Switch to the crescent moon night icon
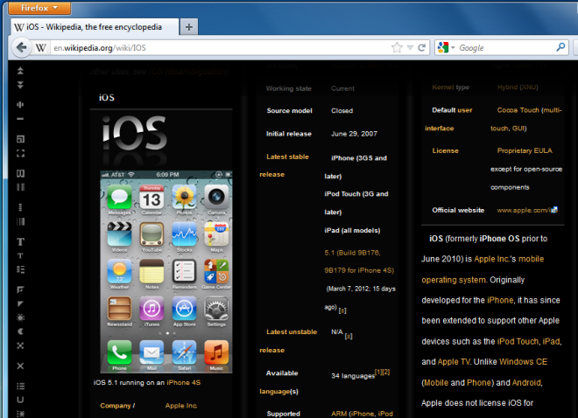The height and width of the screenshot is (418, 578). (x=20, y=331)
